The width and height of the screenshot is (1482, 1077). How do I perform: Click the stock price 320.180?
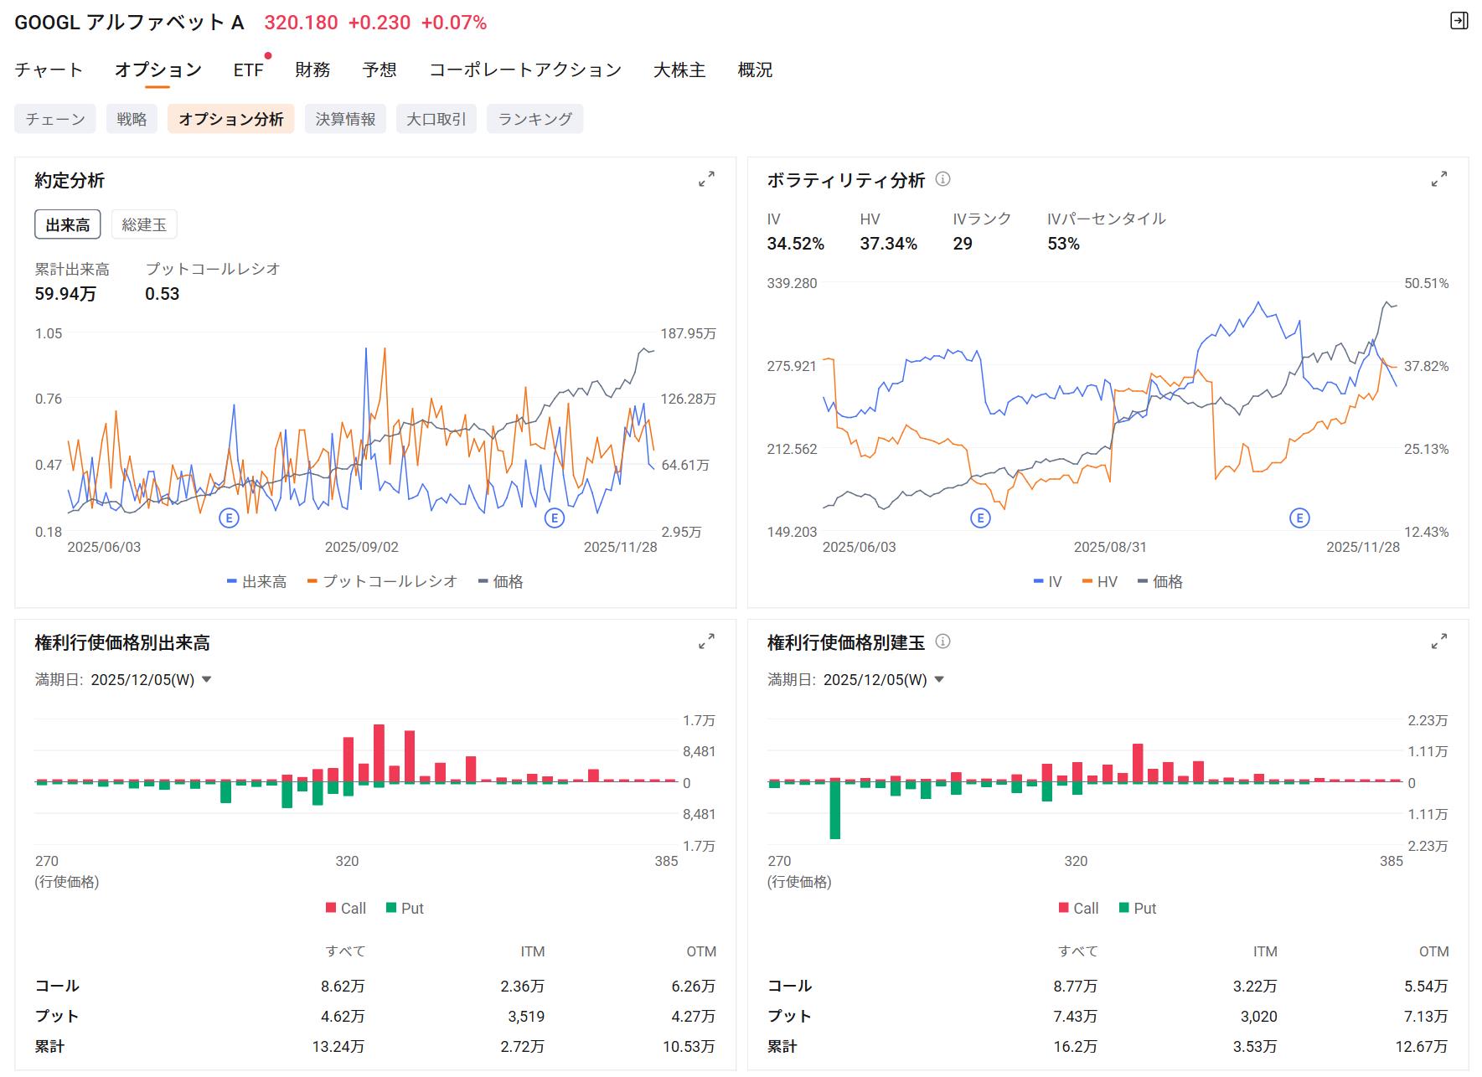[x=301, y=23]
